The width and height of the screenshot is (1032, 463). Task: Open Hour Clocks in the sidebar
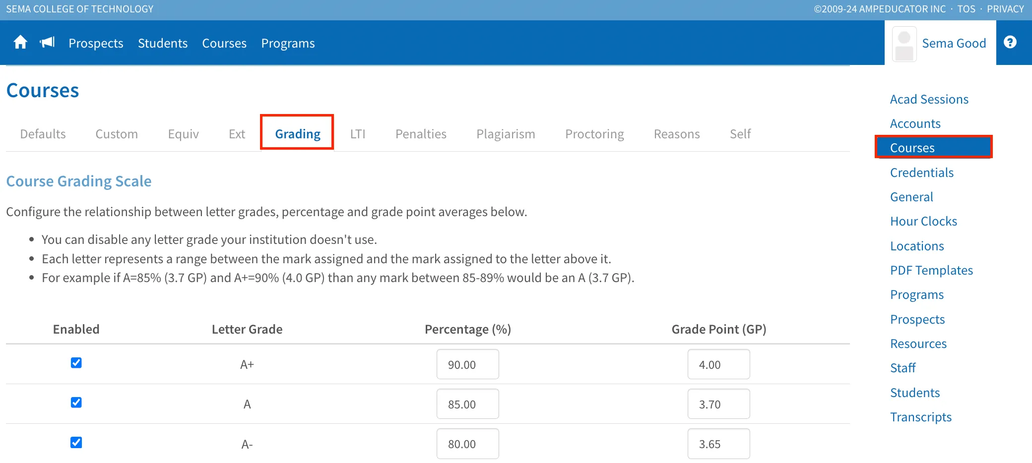(x=923, y=221)
